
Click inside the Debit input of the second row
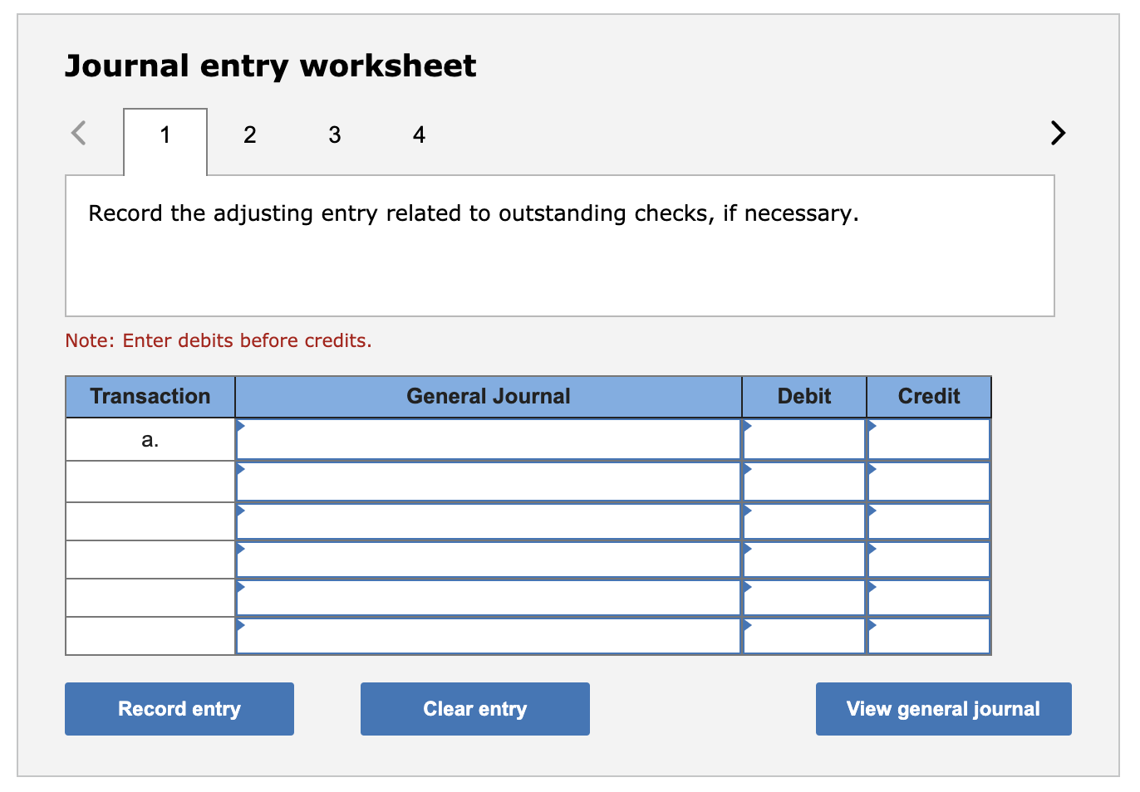pyautogui.click(x=803, y=480)
